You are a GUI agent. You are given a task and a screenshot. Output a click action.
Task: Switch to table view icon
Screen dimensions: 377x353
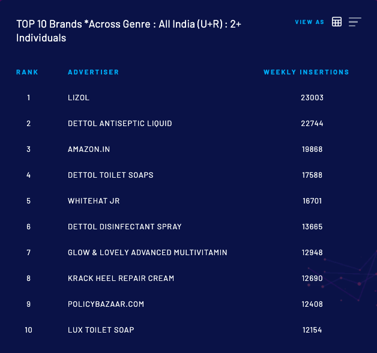click(337, 22)
